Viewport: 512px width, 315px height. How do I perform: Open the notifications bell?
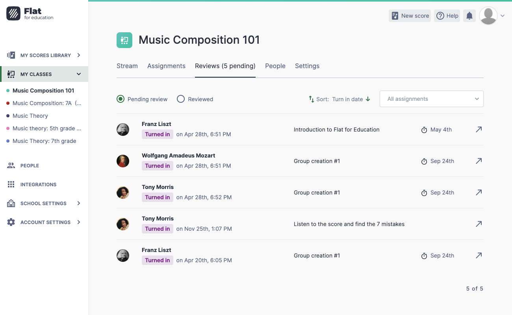469,16
